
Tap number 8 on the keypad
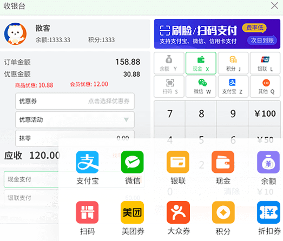pyautogui.click(x=201, y=113)
